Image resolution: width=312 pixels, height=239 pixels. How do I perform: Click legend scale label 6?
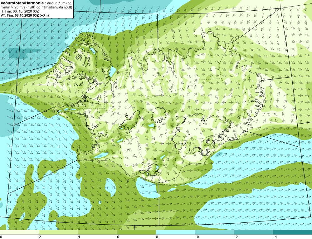pos(118,237)
